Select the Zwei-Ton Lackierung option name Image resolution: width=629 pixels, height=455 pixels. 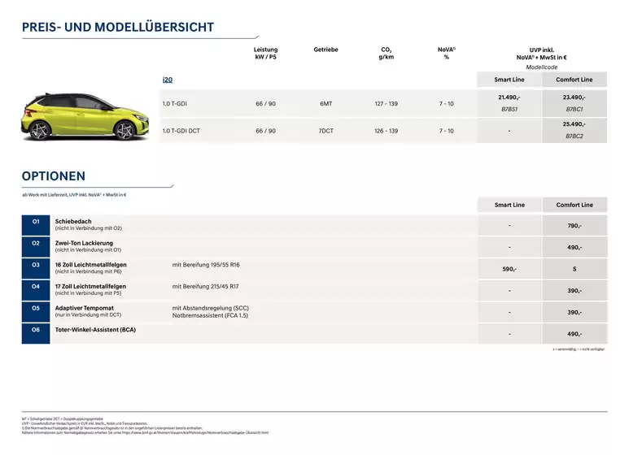(x=84, y=243)
